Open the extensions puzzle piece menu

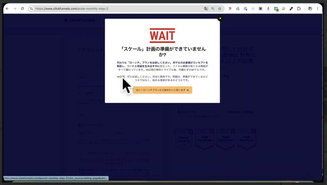[299, 9]
